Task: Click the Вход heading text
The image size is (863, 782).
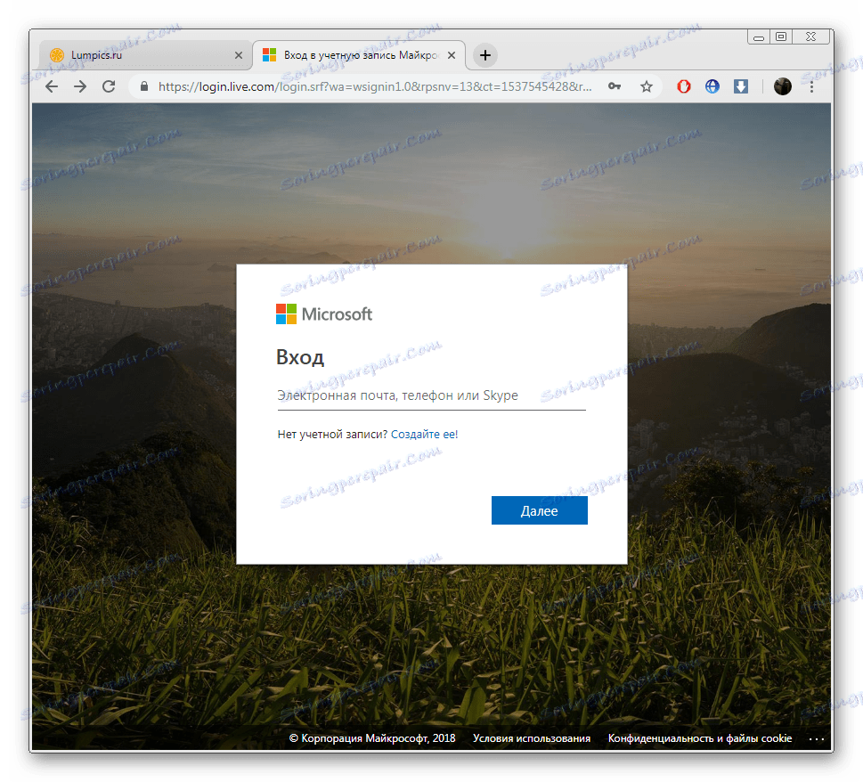Action: pos(300,358)
